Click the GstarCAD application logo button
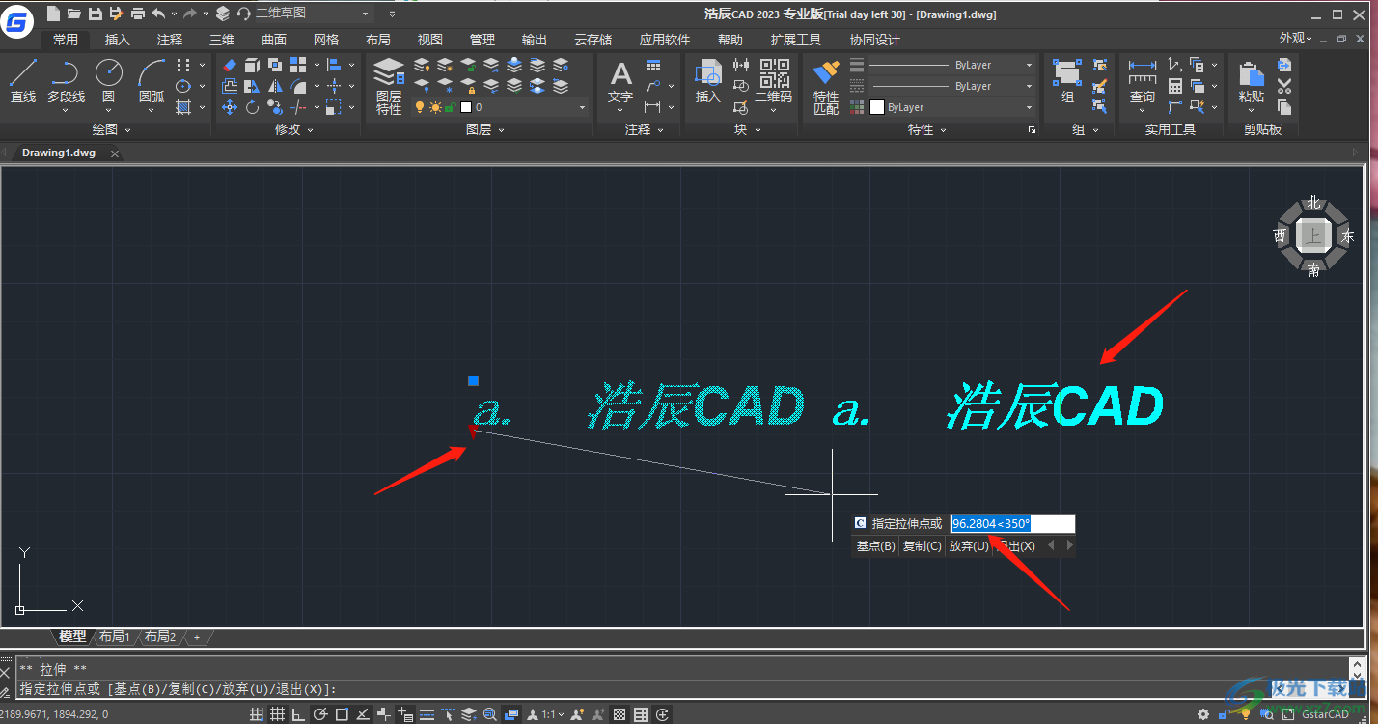The image size is (1378, 724). [18, 21]
